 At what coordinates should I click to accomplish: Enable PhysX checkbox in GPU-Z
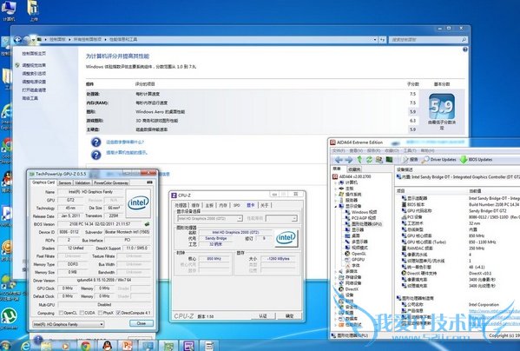tap(100, 313)
